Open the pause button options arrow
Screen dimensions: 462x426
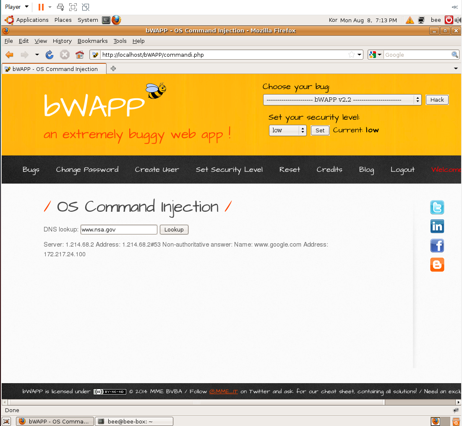[x=50, y=7]
